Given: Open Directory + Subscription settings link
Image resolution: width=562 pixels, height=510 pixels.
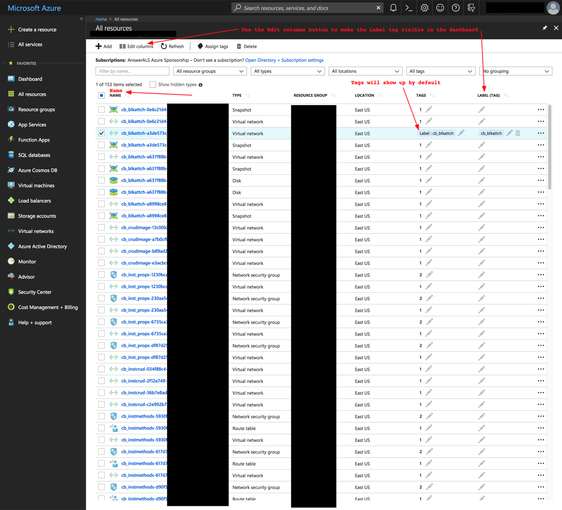Looking at the screenshot, I should [x=284, y=60].
